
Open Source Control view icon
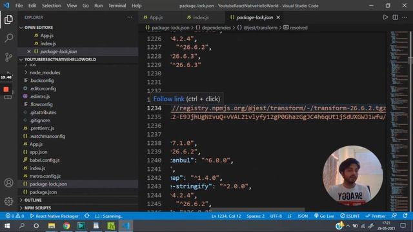coord(8,57)
